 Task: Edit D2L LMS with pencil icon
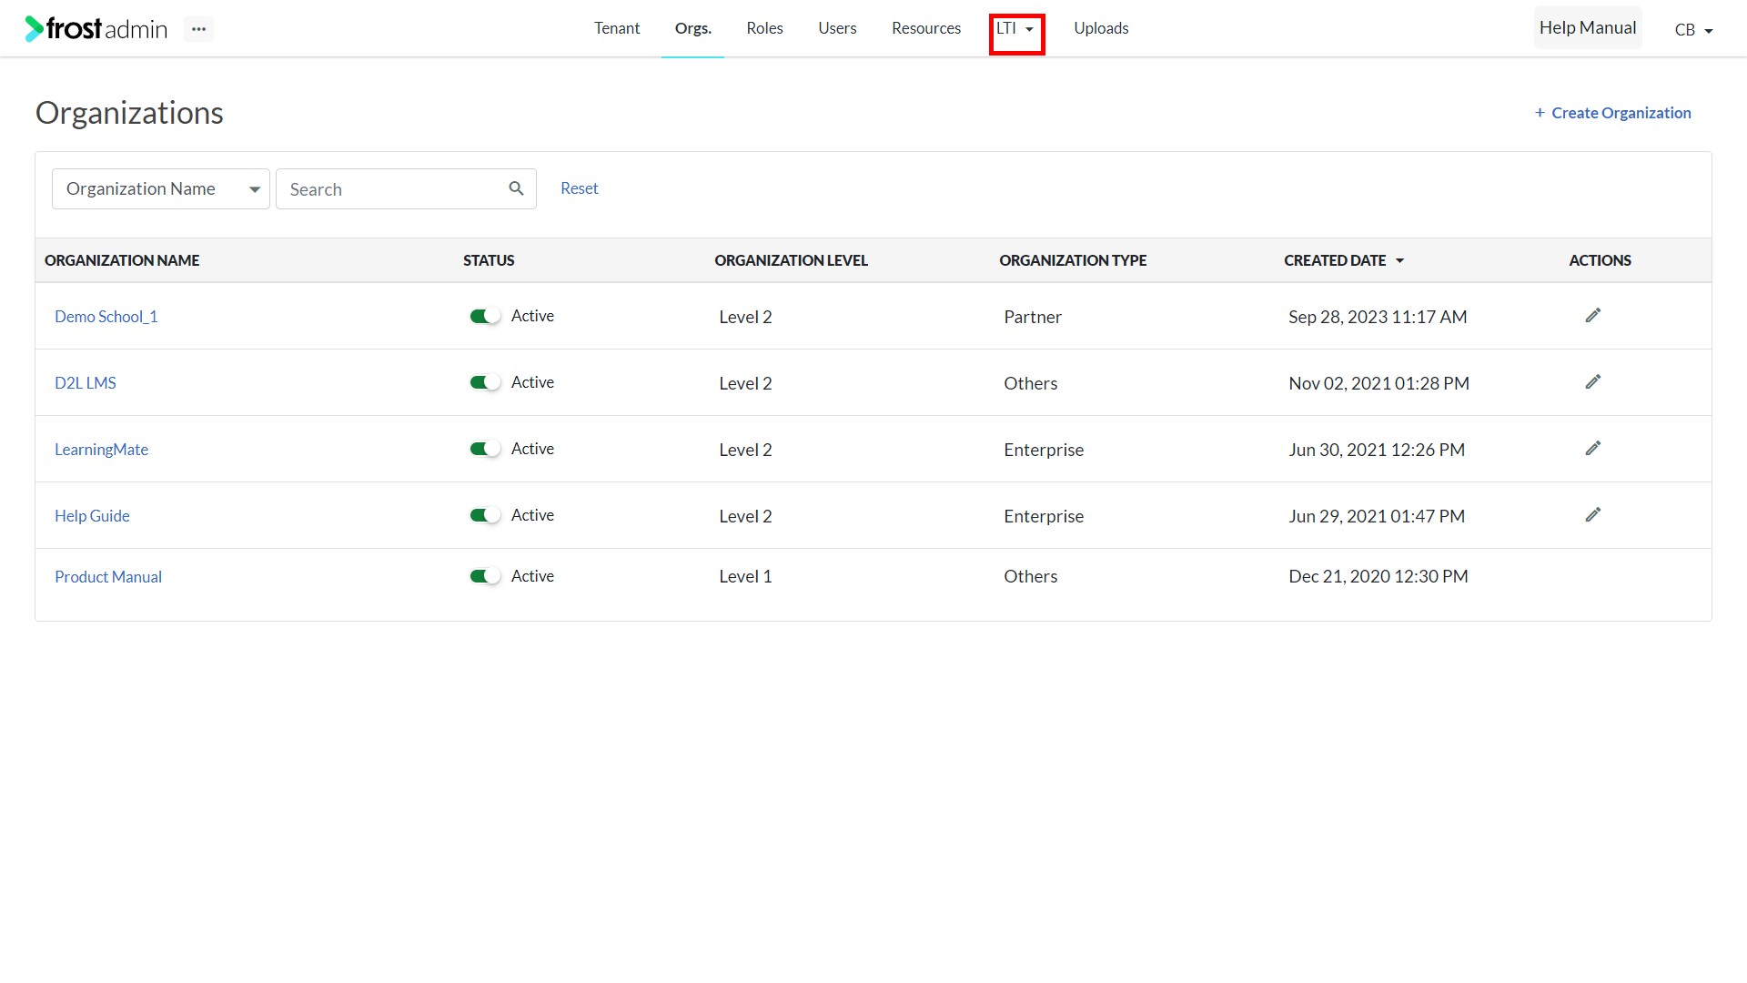1592,382
